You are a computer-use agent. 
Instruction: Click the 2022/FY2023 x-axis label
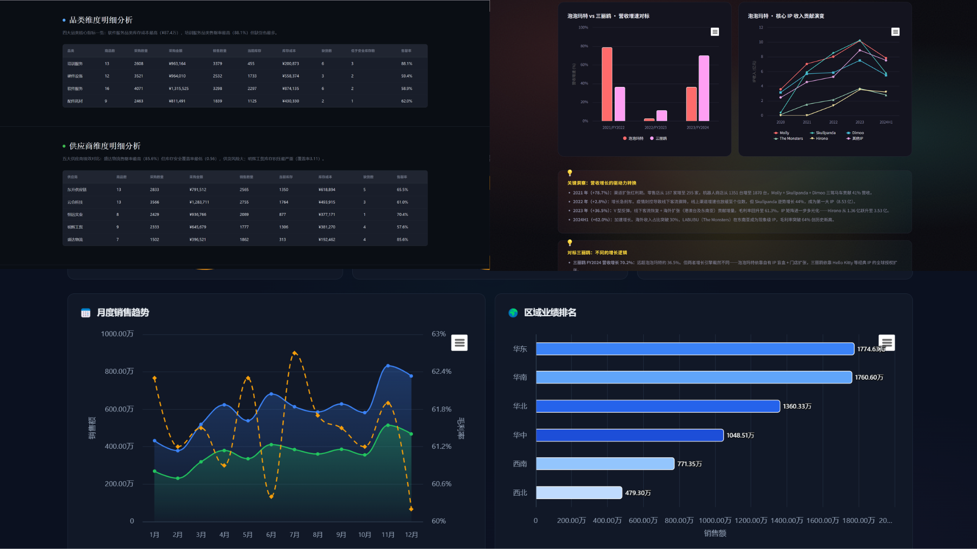[655, 128]
